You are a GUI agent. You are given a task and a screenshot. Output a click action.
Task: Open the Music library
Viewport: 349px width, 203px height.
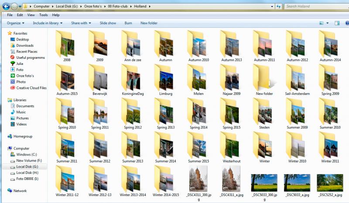21,112
